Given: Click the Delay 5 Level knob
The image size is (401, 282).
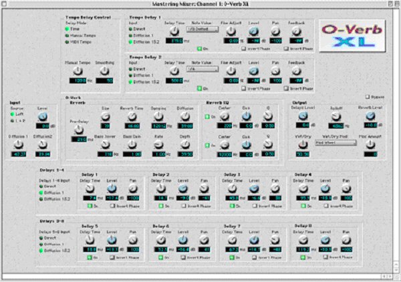Looking at the screenshot, I should (x=112, y=241).
